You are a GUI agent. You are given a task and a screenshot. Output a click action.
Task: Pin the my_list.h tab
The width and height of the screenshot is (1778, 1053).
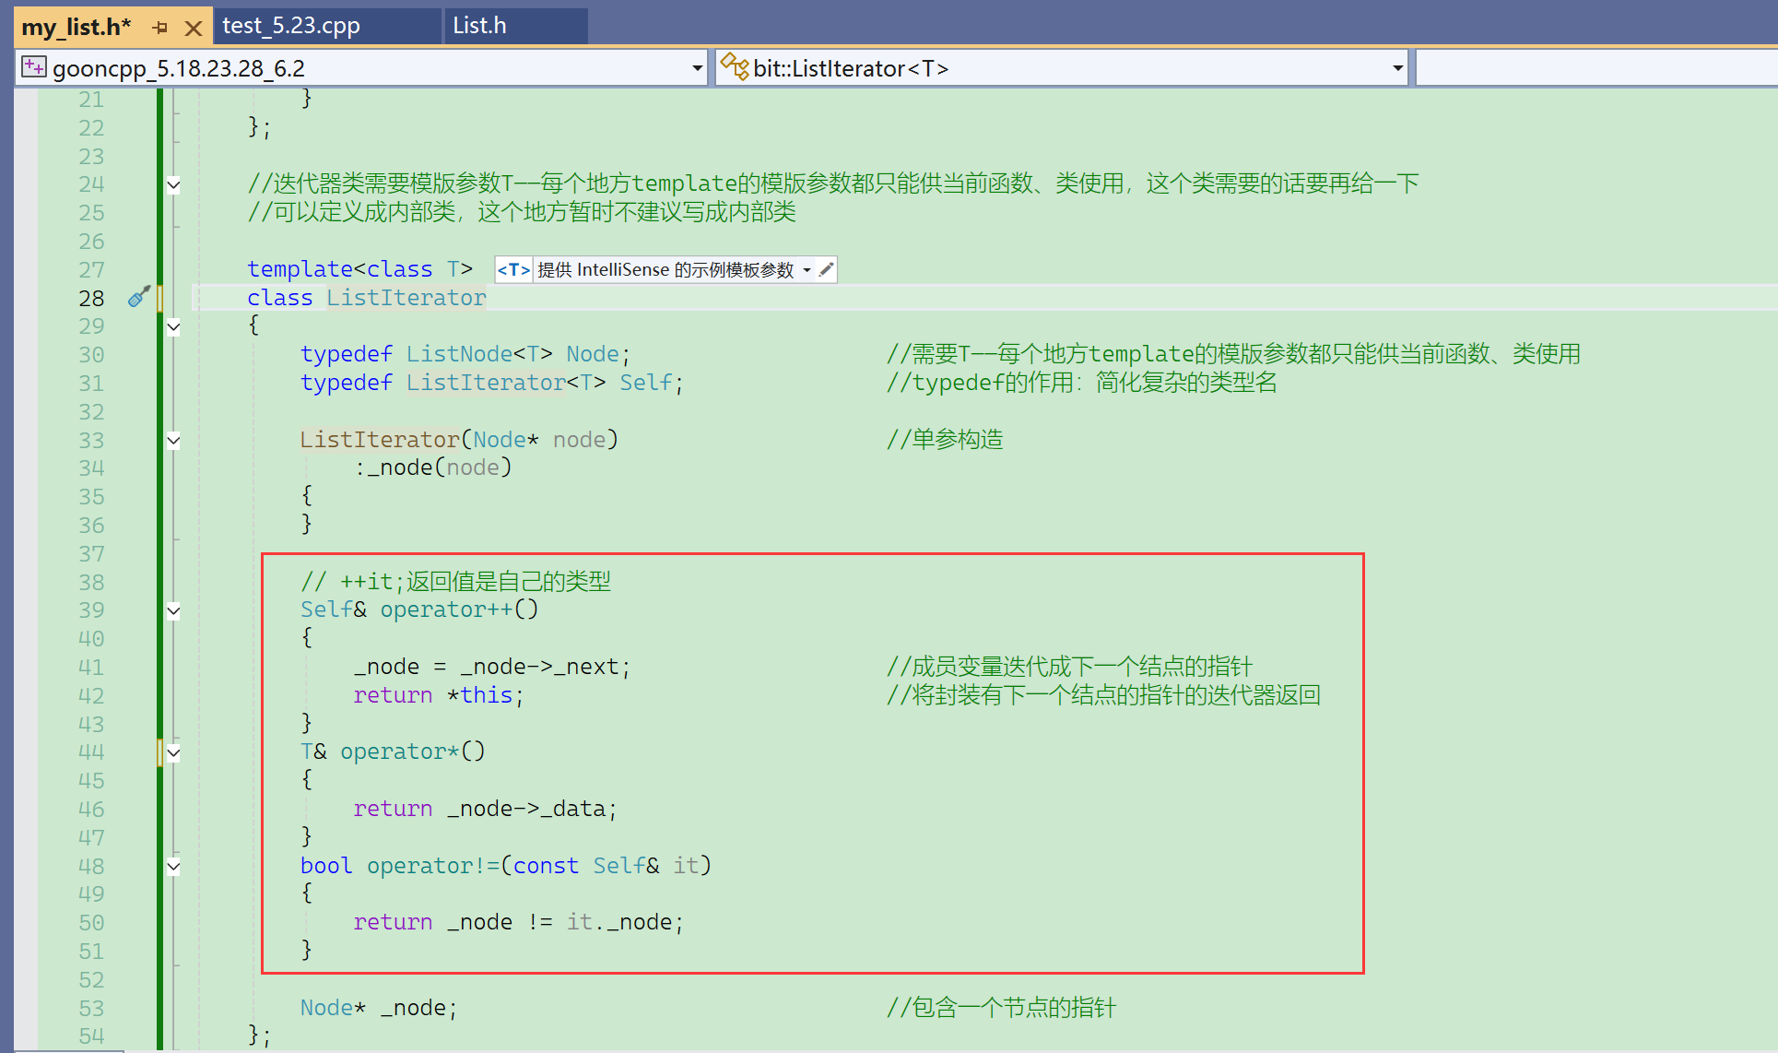[x=160, y=28]
